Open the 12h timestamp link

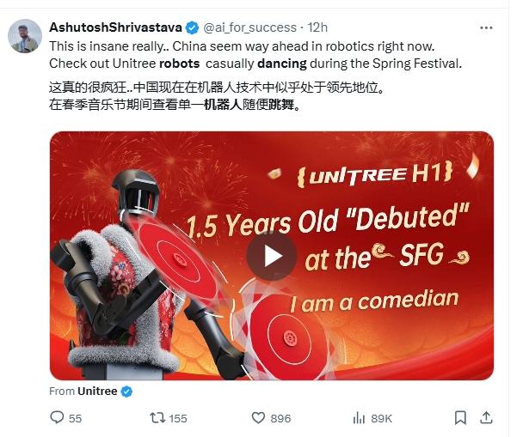(x=317, y=27)
